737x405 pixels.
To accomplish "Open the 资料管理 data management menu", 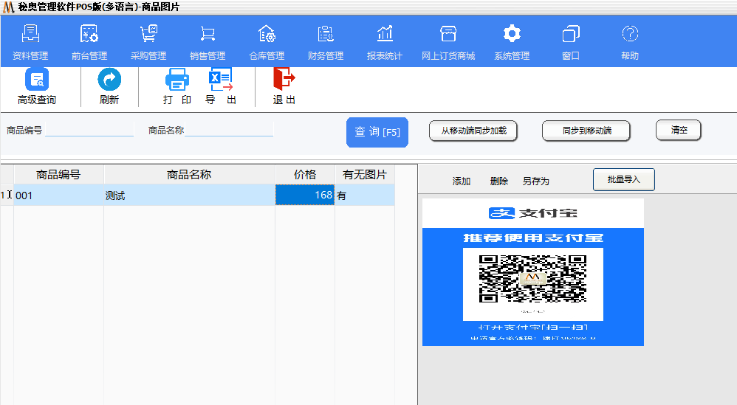I will tap(30, 42).
